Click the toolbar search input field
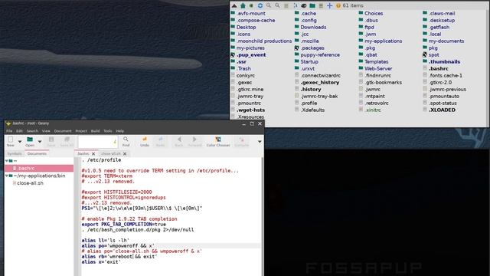490x276 pixels. [97, 142]
